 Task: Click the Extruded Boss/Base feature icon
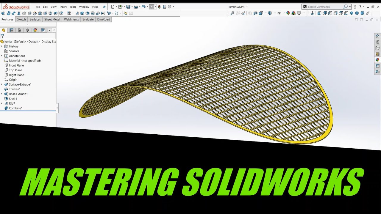[x=3, y=13]
